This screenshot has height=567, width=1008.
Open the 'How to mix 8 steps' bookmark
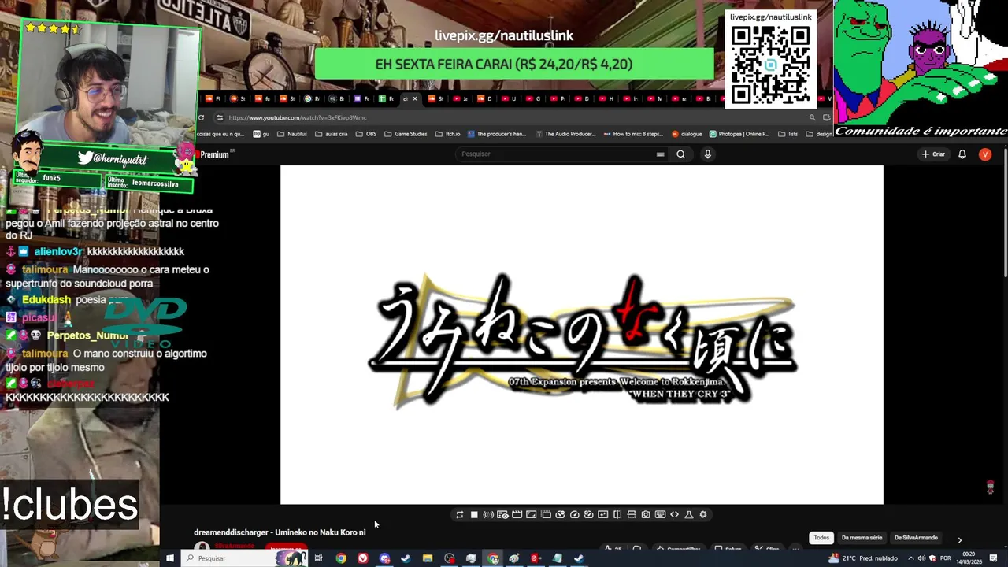[x=633, y=134]
